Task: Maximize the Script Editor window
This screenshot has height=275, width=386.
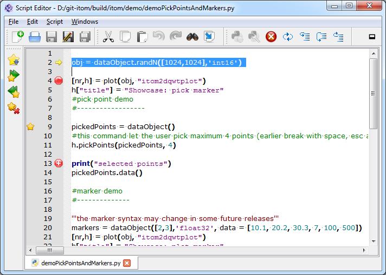Action: pyautogui.click(x=349, y=6)
